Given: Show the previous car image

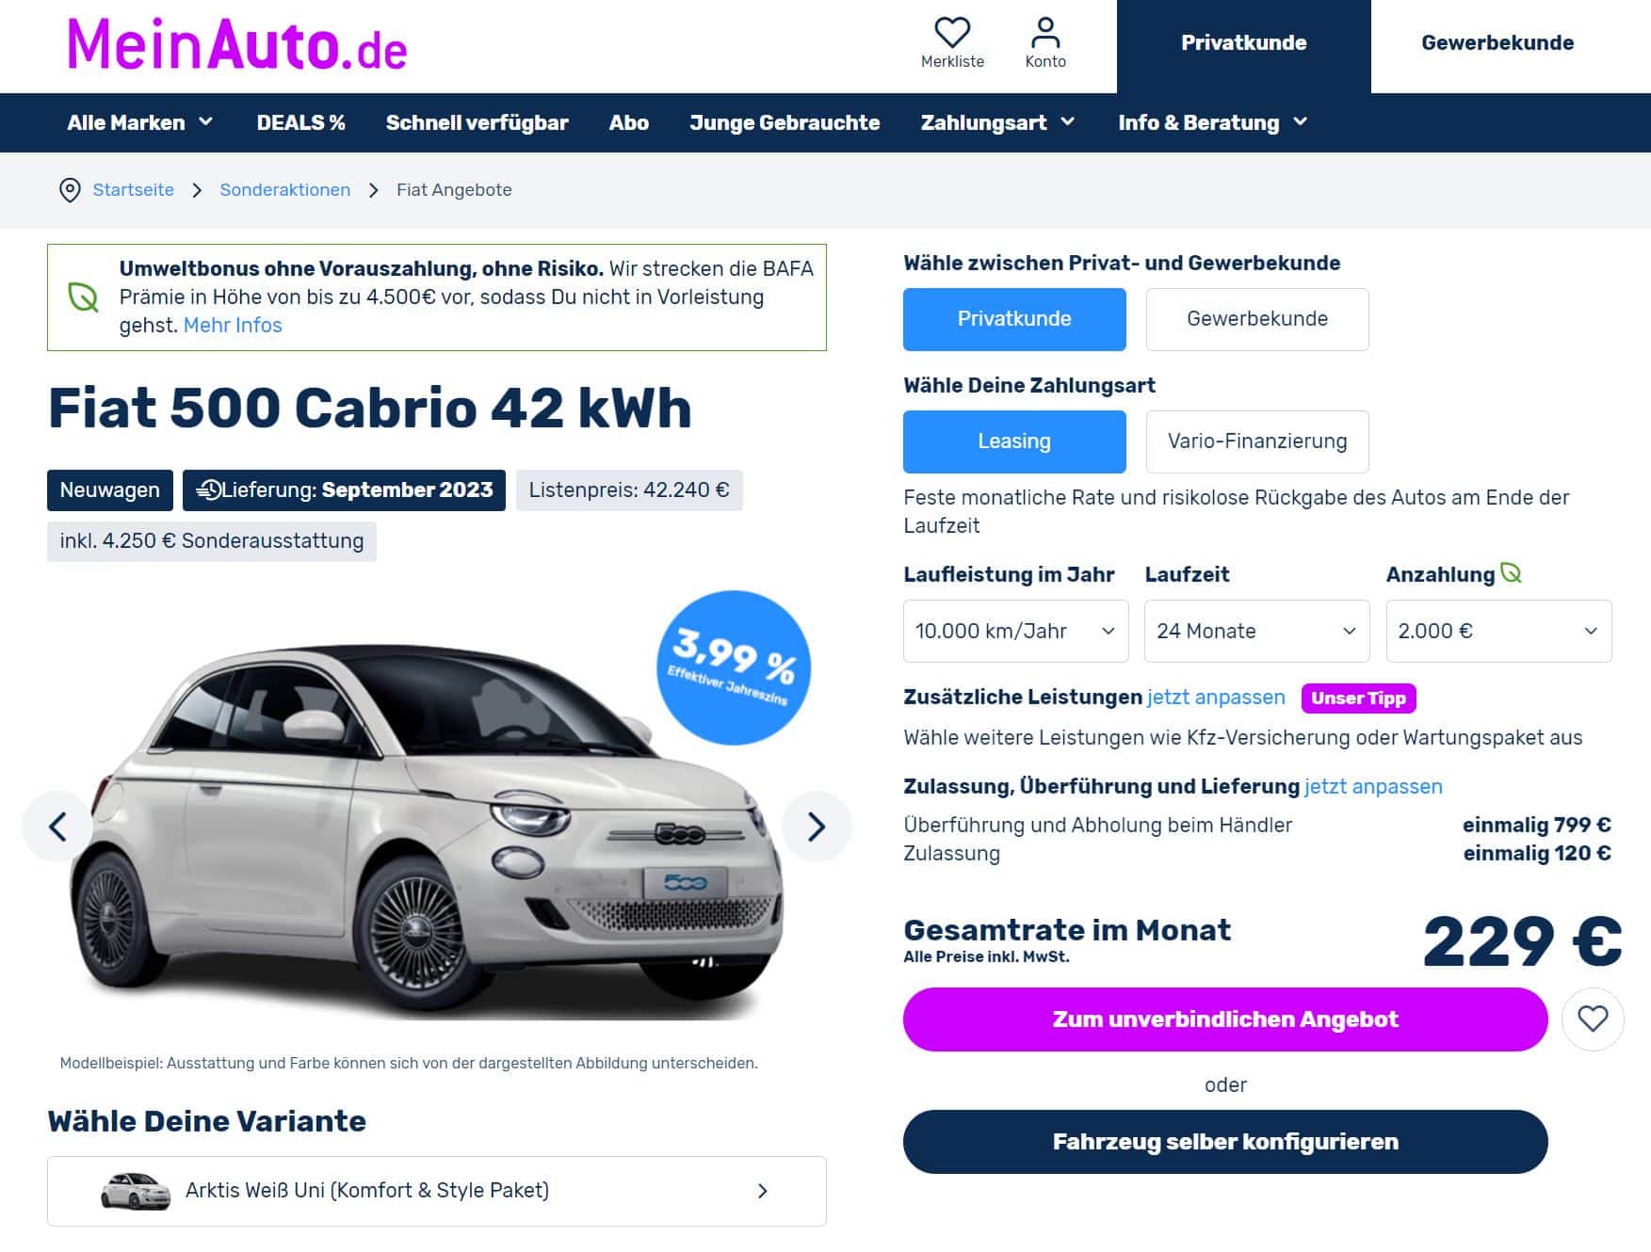Looking at the screenshot, I should pyautogui.click(x=57, y=827).
